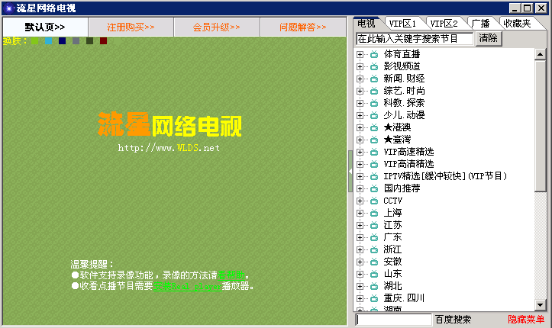This screenshot has height=328, width=552.
Task: Click the TV icon beside 上海
Action: (x=374, y=213)
